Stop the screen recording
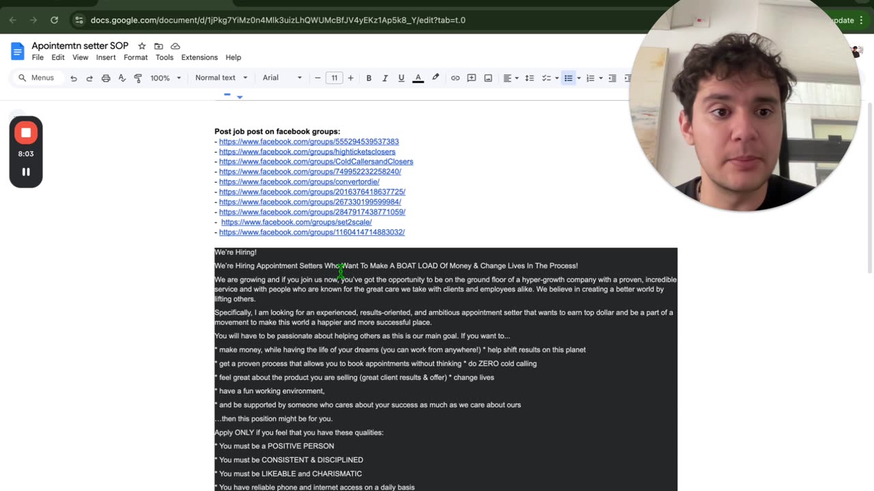 pos(26,133)
